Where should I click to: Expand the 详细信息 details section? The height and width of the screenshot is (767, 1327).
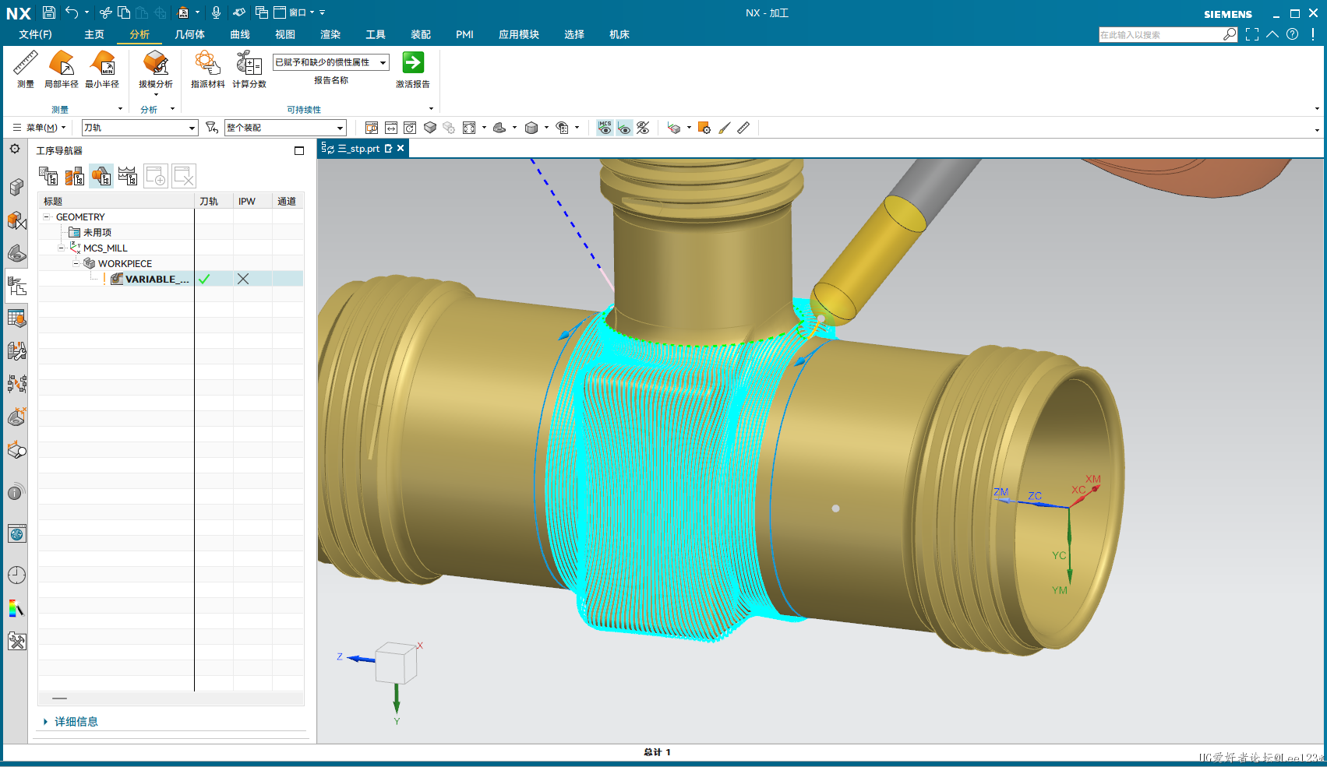tap(71, 722)
